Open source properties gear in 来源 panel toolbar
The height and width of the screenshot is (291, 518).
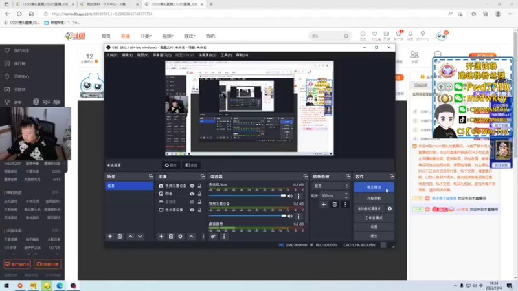(181, 236)
